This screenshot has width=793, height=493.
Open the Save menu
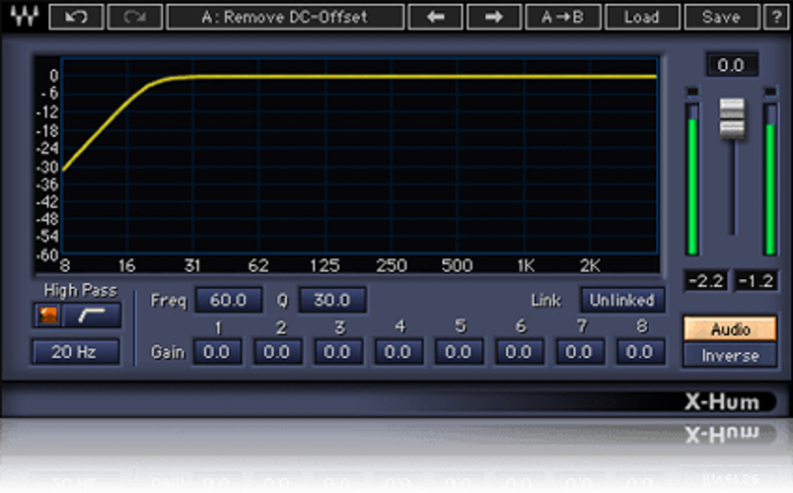[722, 17]
